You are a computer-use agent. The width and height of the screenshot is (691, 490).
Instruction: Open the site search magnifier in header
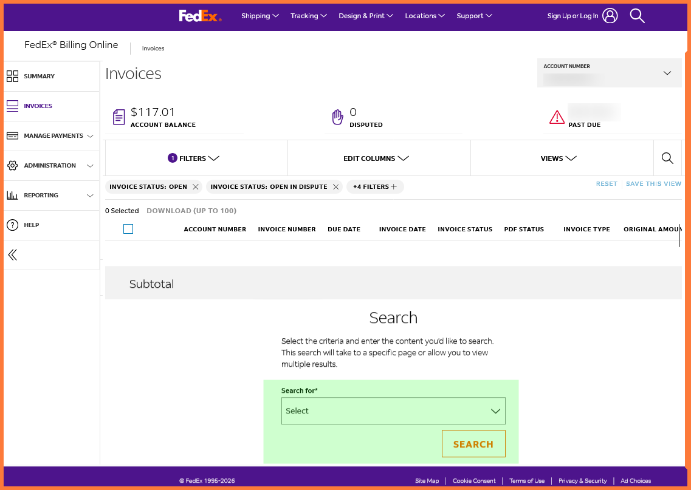click(638, 16)
